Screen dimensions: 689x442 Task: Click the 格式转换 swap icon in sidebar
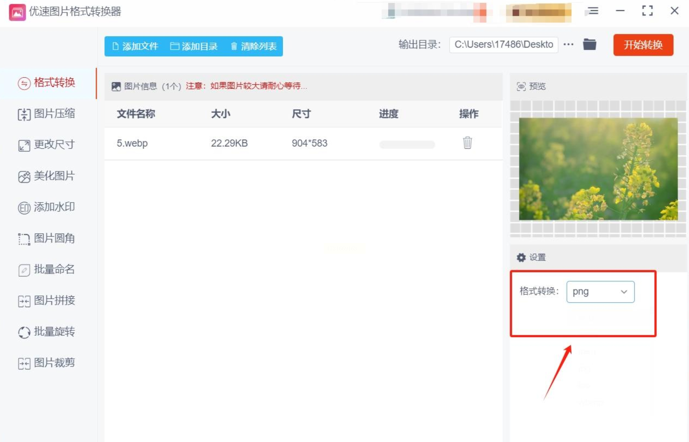[x=24, y=83]
